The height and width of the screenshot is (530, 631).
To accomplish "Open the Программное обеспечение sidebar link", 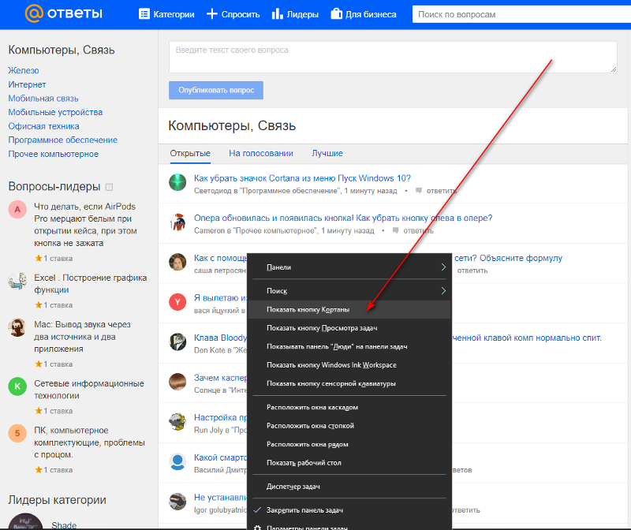I will [63, 140].
